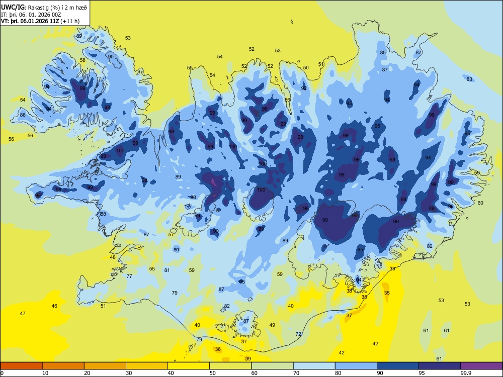Click the humidity value '96' on the map
The width and height of the screenshot is (503, 377).
[x=451, y=207]
